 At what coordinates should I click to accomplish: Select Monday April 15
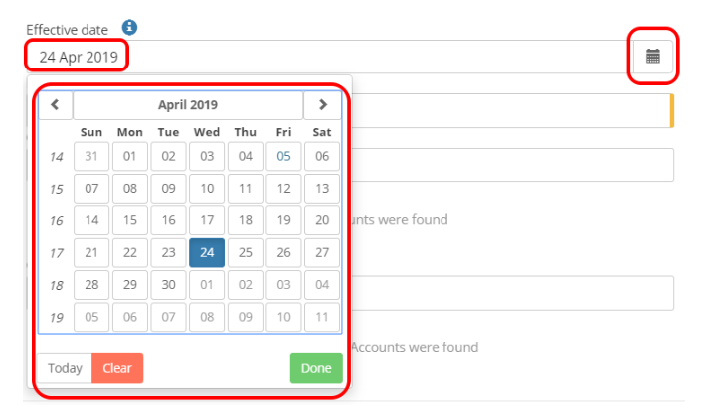pyautogui.click(x=130, y=189)
